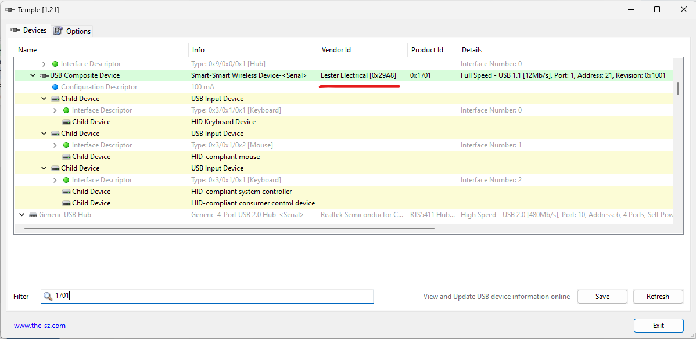The height and width of the screenshot is (339, 696).
Task: Select Type: 0x9/0x0/0x1 [Hub] info text
Action: (x=228, y=64)
